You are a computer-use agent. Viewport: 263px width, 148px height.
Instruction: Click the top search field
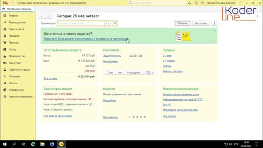coord(157,3)
